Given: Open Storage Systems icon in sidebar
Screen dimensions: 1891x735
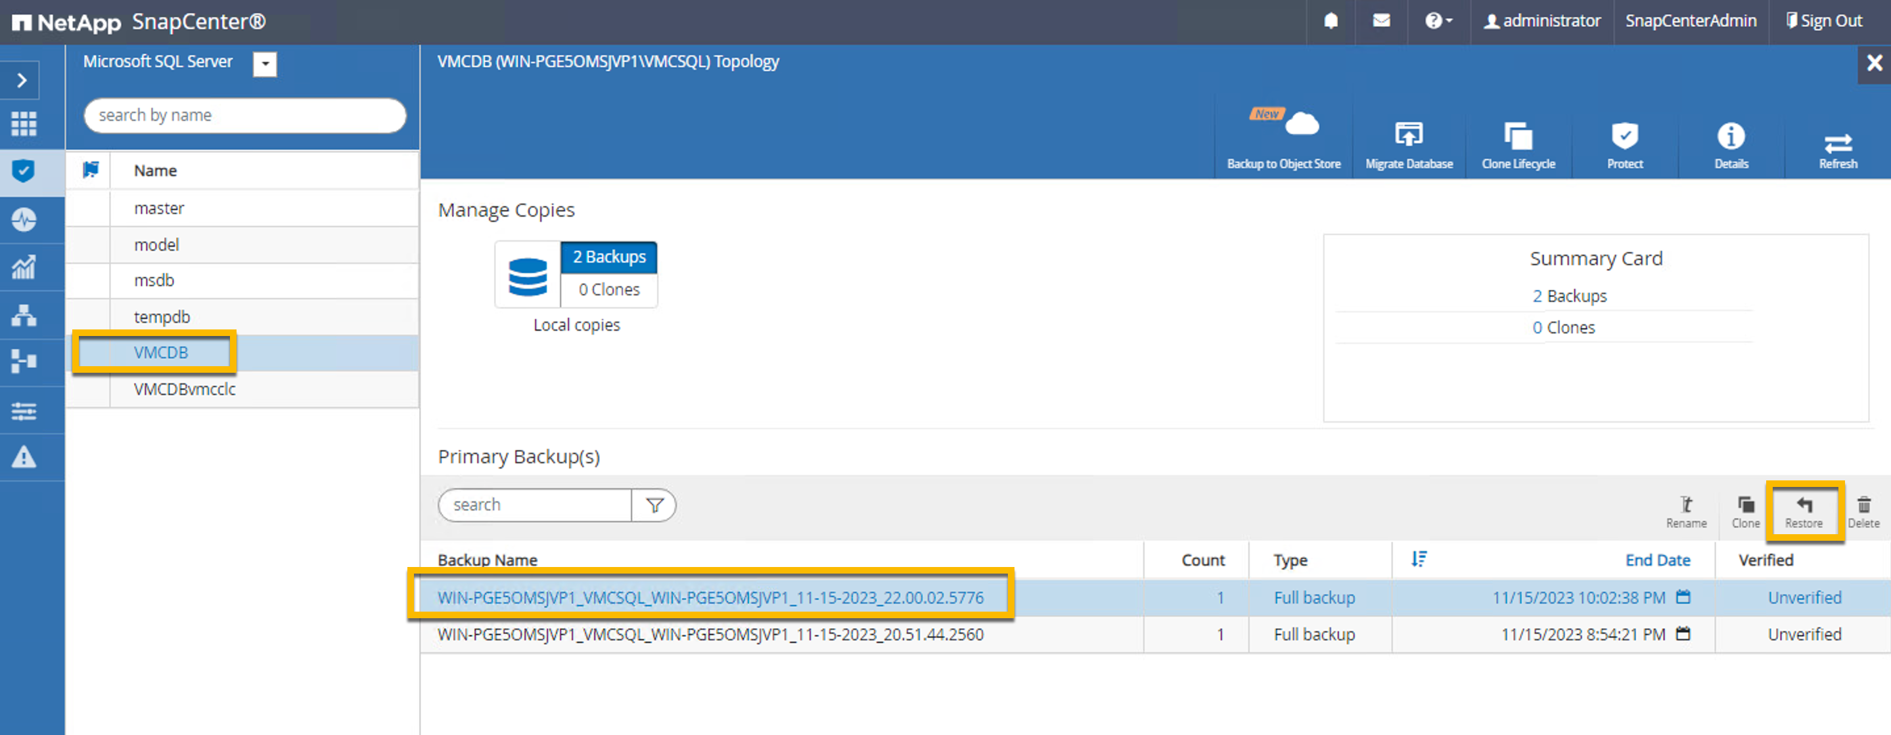Looking at the screenshot, I should pyautogui.click(x=24, y=362).
